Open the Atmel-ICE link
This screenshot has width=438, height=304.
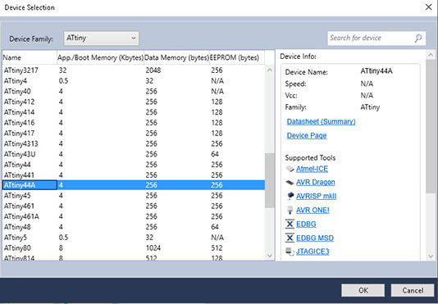[x=312, y=169]
